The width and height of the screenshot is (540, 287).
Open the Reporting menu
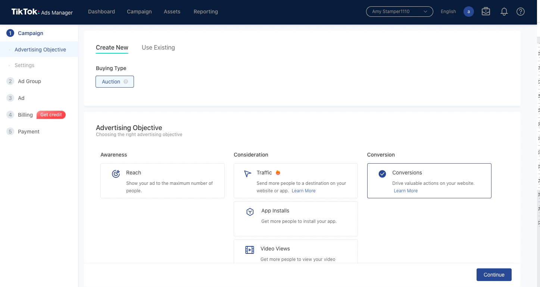pos(206,12)
